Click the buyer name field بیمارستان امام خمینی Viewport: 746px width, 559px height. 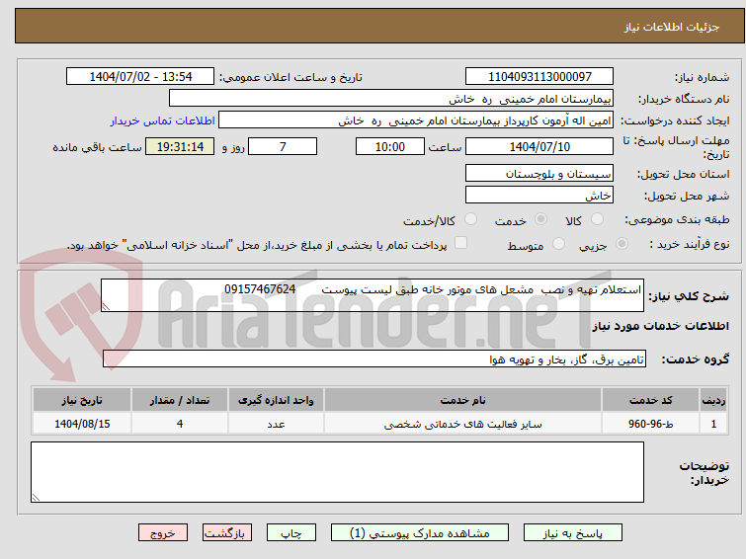pyautogui.click(x=391, y=99)
